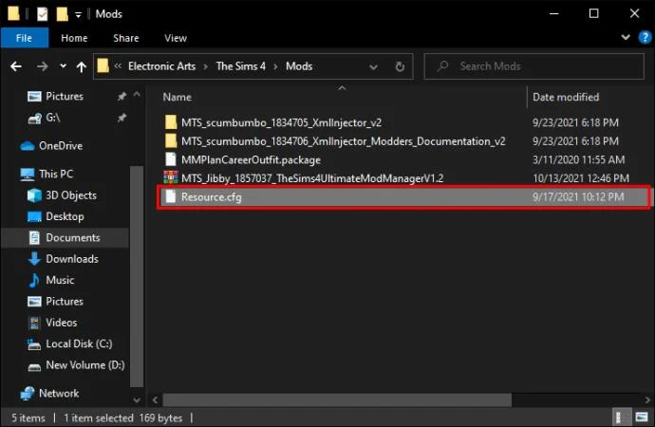The width and height of the screenshot is (655, 427).
Task: Open the address bar history dropdown
Action: (373, 66)
